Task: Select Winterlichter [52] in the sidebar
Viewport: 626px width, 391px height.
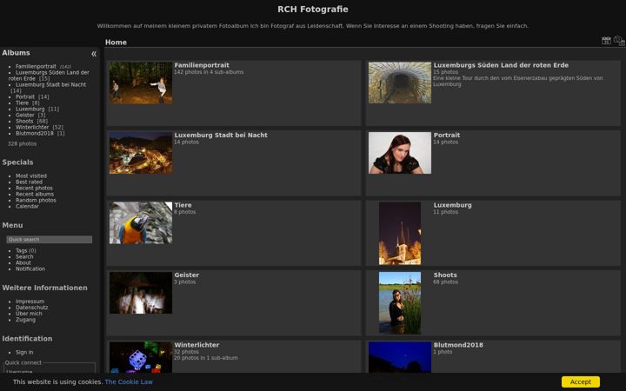Action: coord(32,127)
